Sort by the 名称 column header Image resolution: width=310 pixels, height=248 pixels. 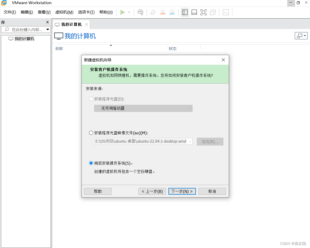(59, 48)
